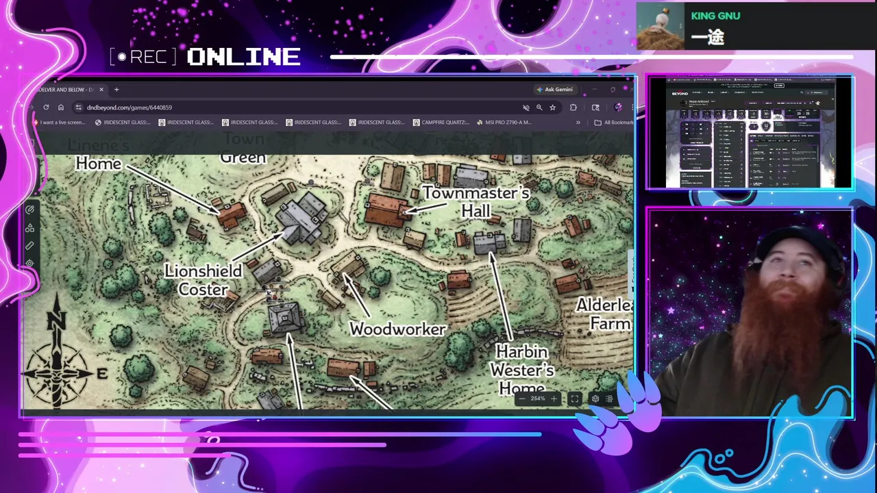This screenshot has width=877, height=493.
Task: Click the KING GNU now-playing text
Action: point(715,16)
